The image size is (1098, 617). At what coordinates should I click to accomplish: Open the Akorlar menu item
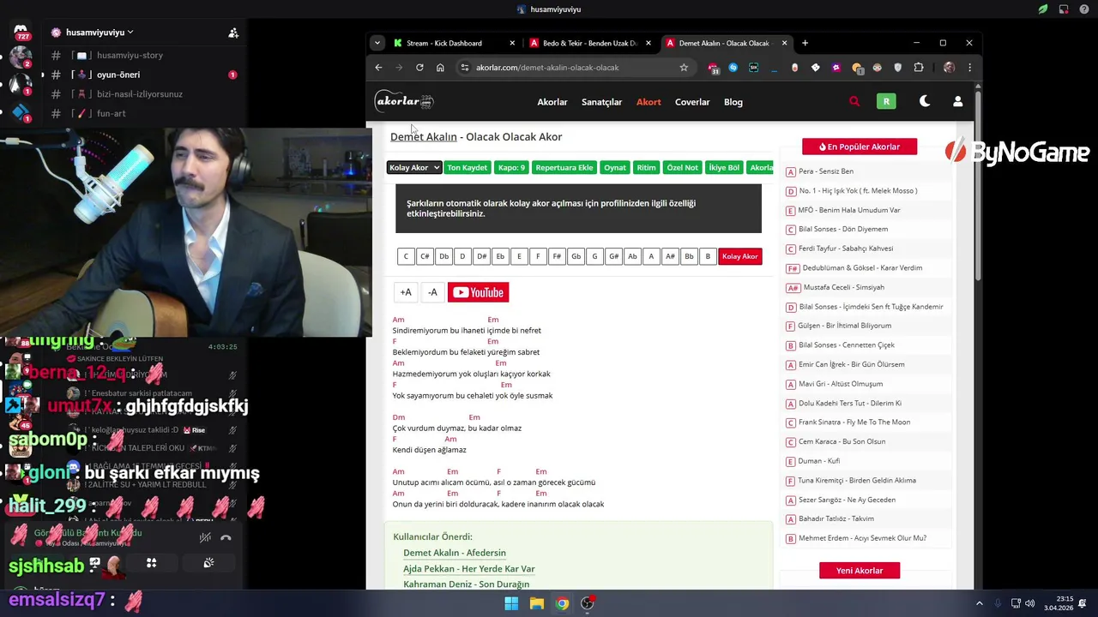pyautogui.click(x=552, y=102)
